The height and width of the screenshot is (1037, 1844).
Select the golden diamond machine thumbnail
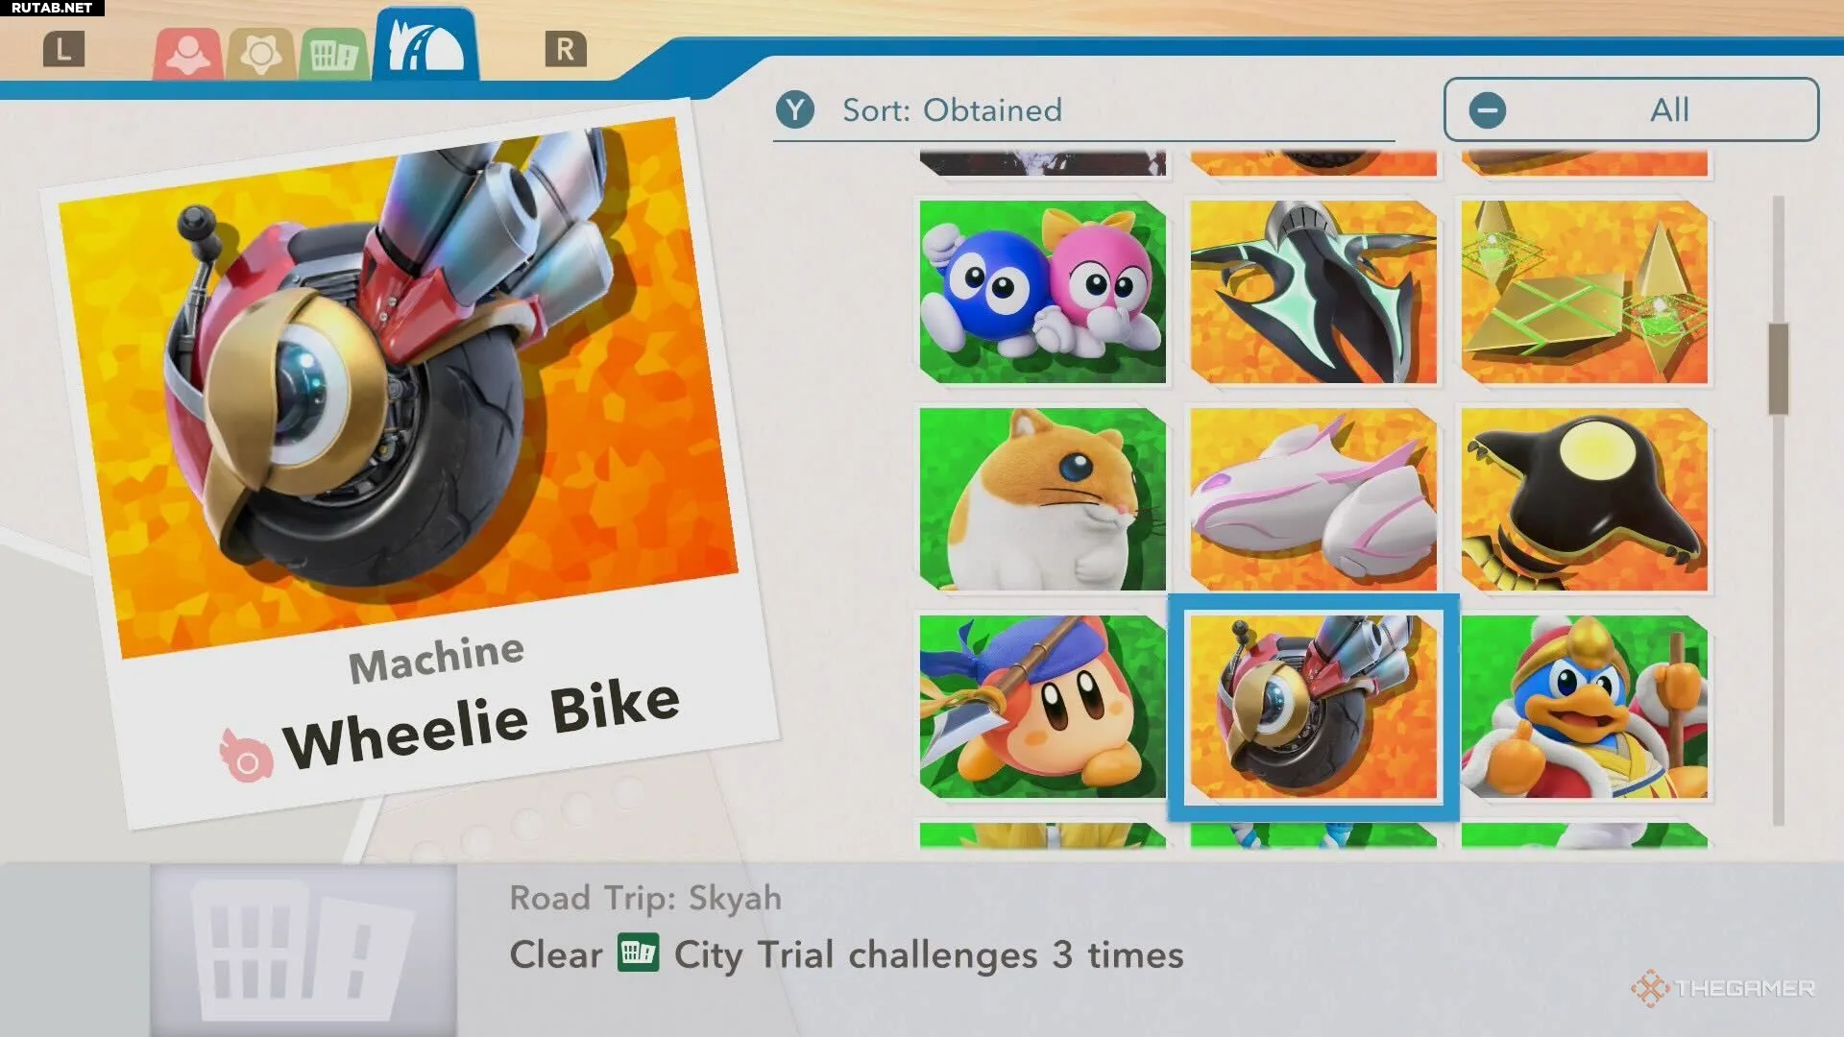pyautogui.click(x=1585, y=292)
